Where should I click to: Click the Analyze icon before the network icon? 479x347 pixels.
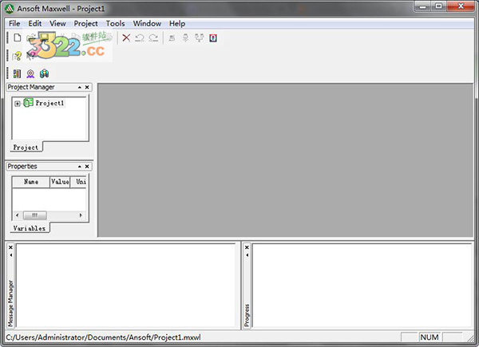[x=185, y=37]
